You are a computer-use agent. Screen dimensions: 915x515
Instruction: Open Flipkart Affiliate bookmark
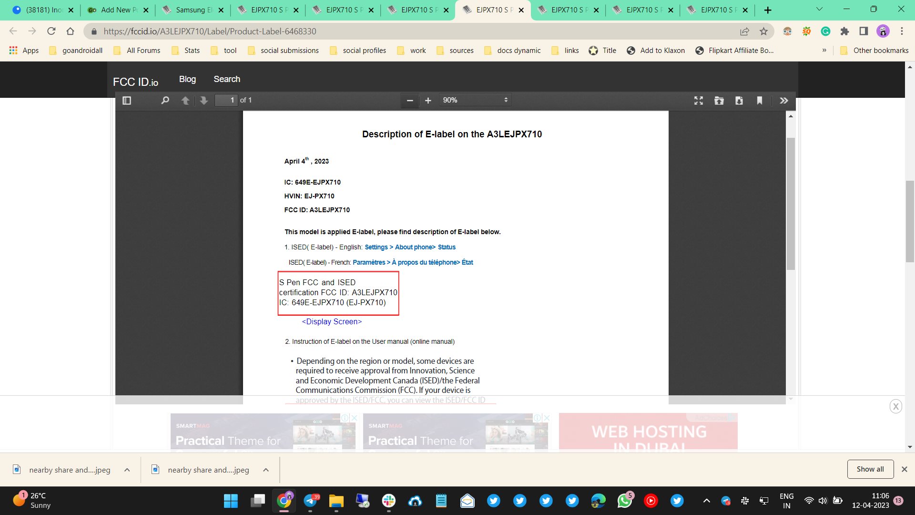(734, 51)
